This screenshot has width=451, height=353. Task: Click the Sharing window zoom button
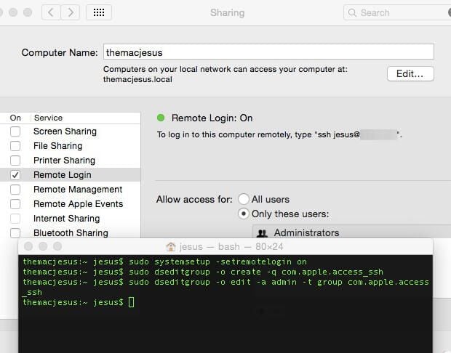[28, 12]
